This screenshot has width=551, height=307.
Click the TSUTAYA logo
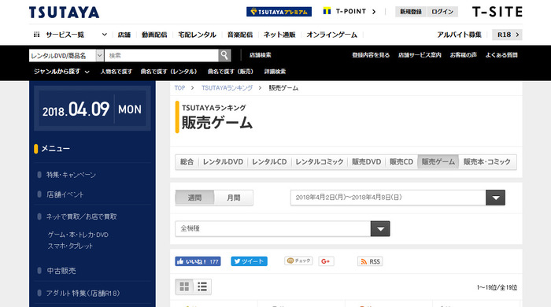[x=64, y=13]
